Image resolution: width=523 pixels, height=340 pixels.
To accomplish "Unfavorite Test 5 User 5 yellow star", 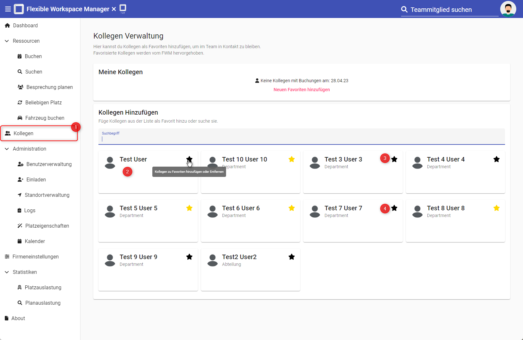I will (189, 208).
